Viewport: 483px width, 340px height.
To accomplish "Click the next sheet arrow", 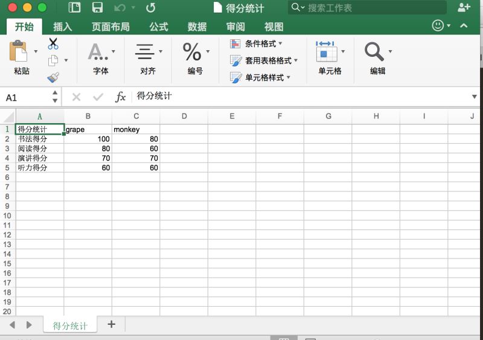I will click(x=29, y=324).
